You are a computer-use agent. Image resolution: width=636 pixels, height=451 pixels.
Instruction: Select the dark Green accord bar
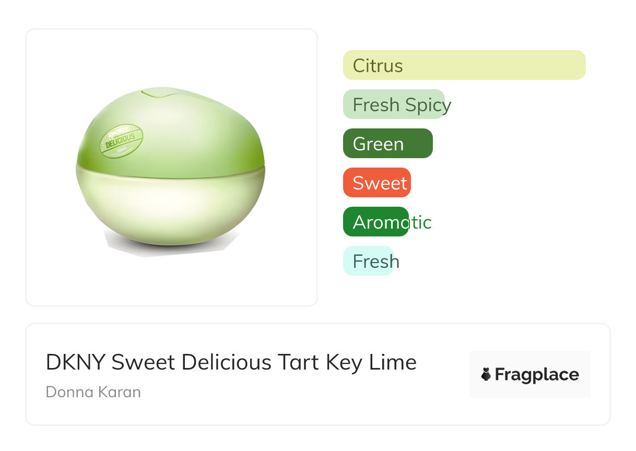point(387,144)
